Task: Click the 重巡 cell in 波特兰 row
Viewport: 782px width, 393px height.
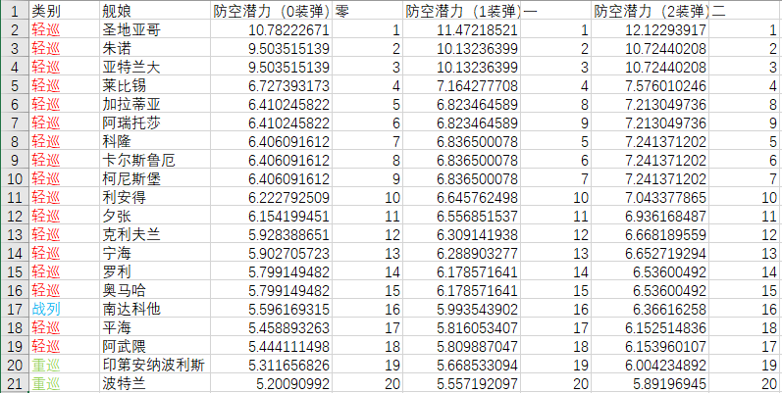Action: click(64, 384)
